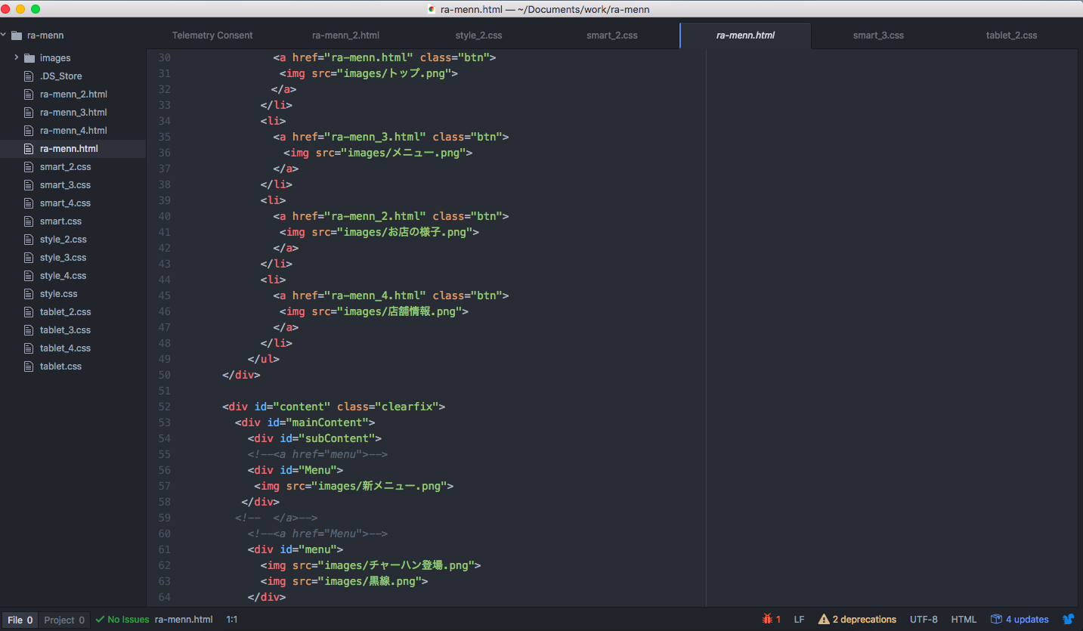Toggle linter File 0 scope
Viewport: 1083px width, 631px height.
[x=20, y=620]
